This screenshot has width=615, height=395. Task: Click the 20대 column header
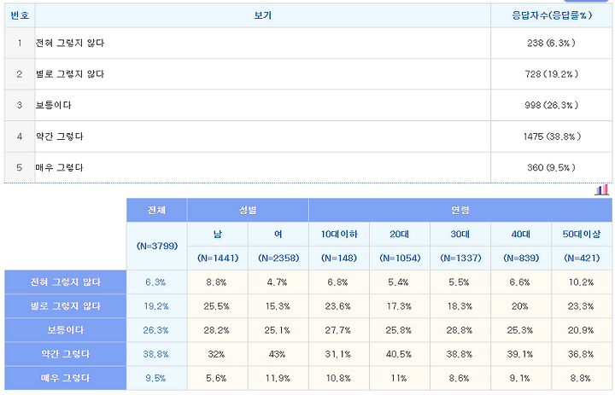400,234
